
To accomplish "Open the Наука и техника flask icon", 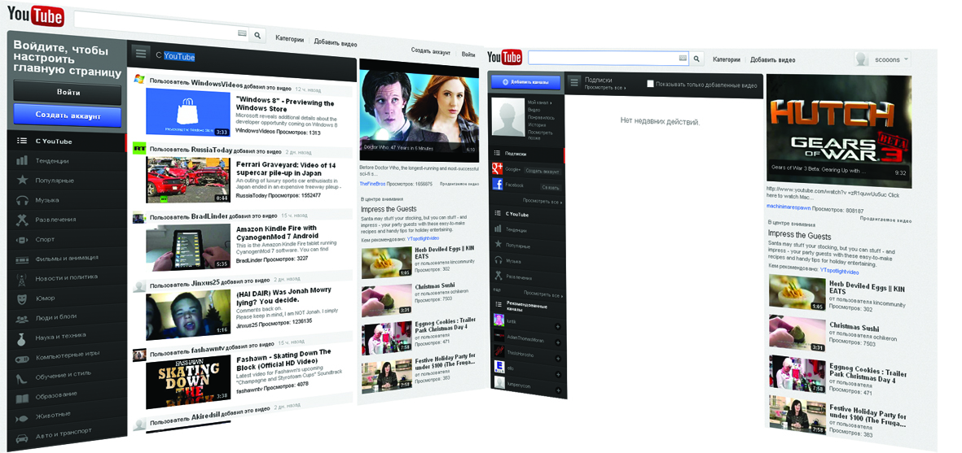I will pyautogui.click(x=22, y=338).
